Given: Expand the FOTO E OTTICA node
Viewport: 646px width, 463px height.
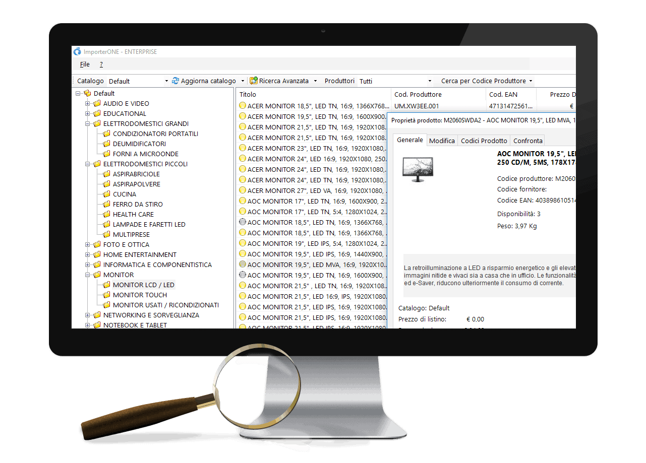Looking at the screenshot, I should click(x=87, y=244).
